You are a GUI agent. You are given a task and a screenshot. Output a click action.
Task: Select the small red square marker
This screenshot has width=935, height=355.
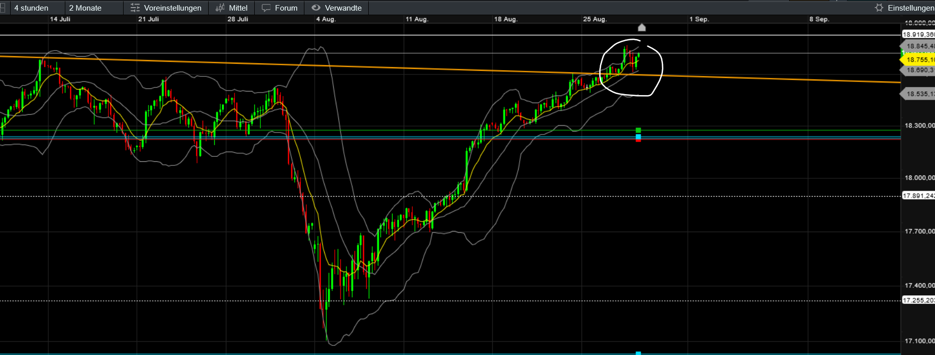click(638, 141)
